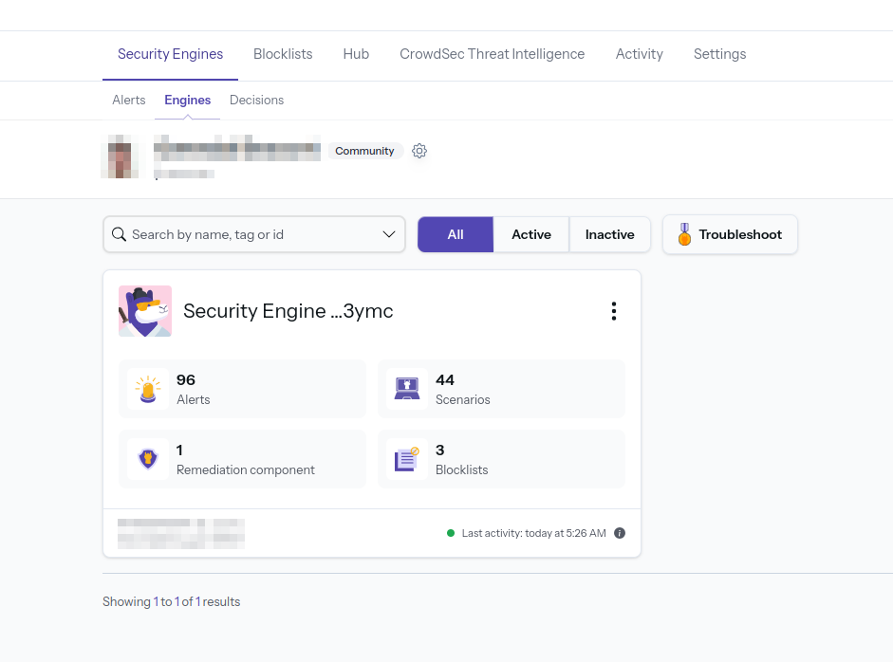Click the Security Engine fox avatar

point(145,311)
